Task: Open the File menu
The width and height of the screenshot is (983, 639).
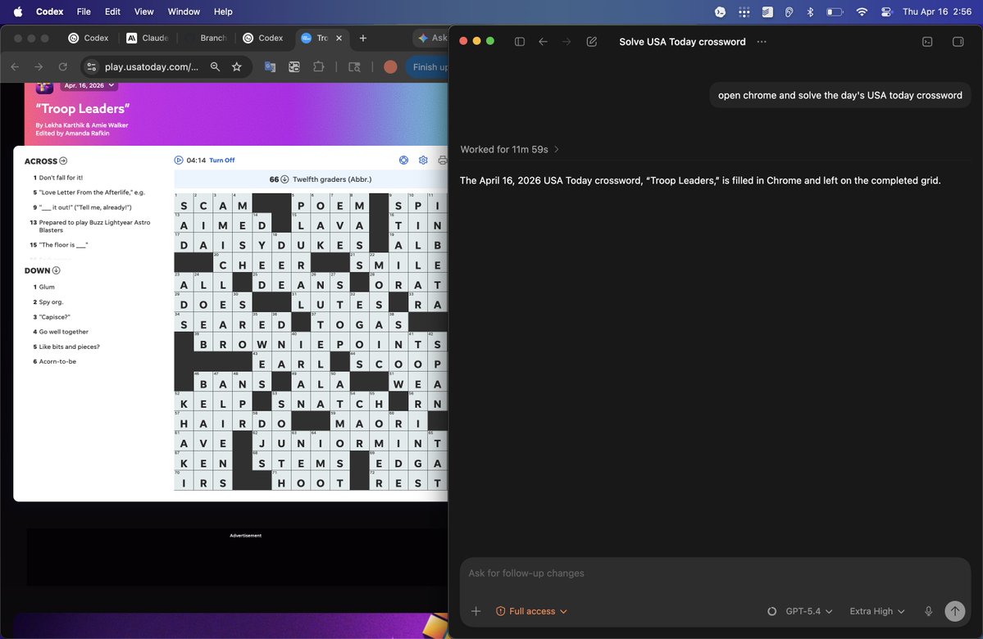Action: pyautogui.click(x=84, y=12)
